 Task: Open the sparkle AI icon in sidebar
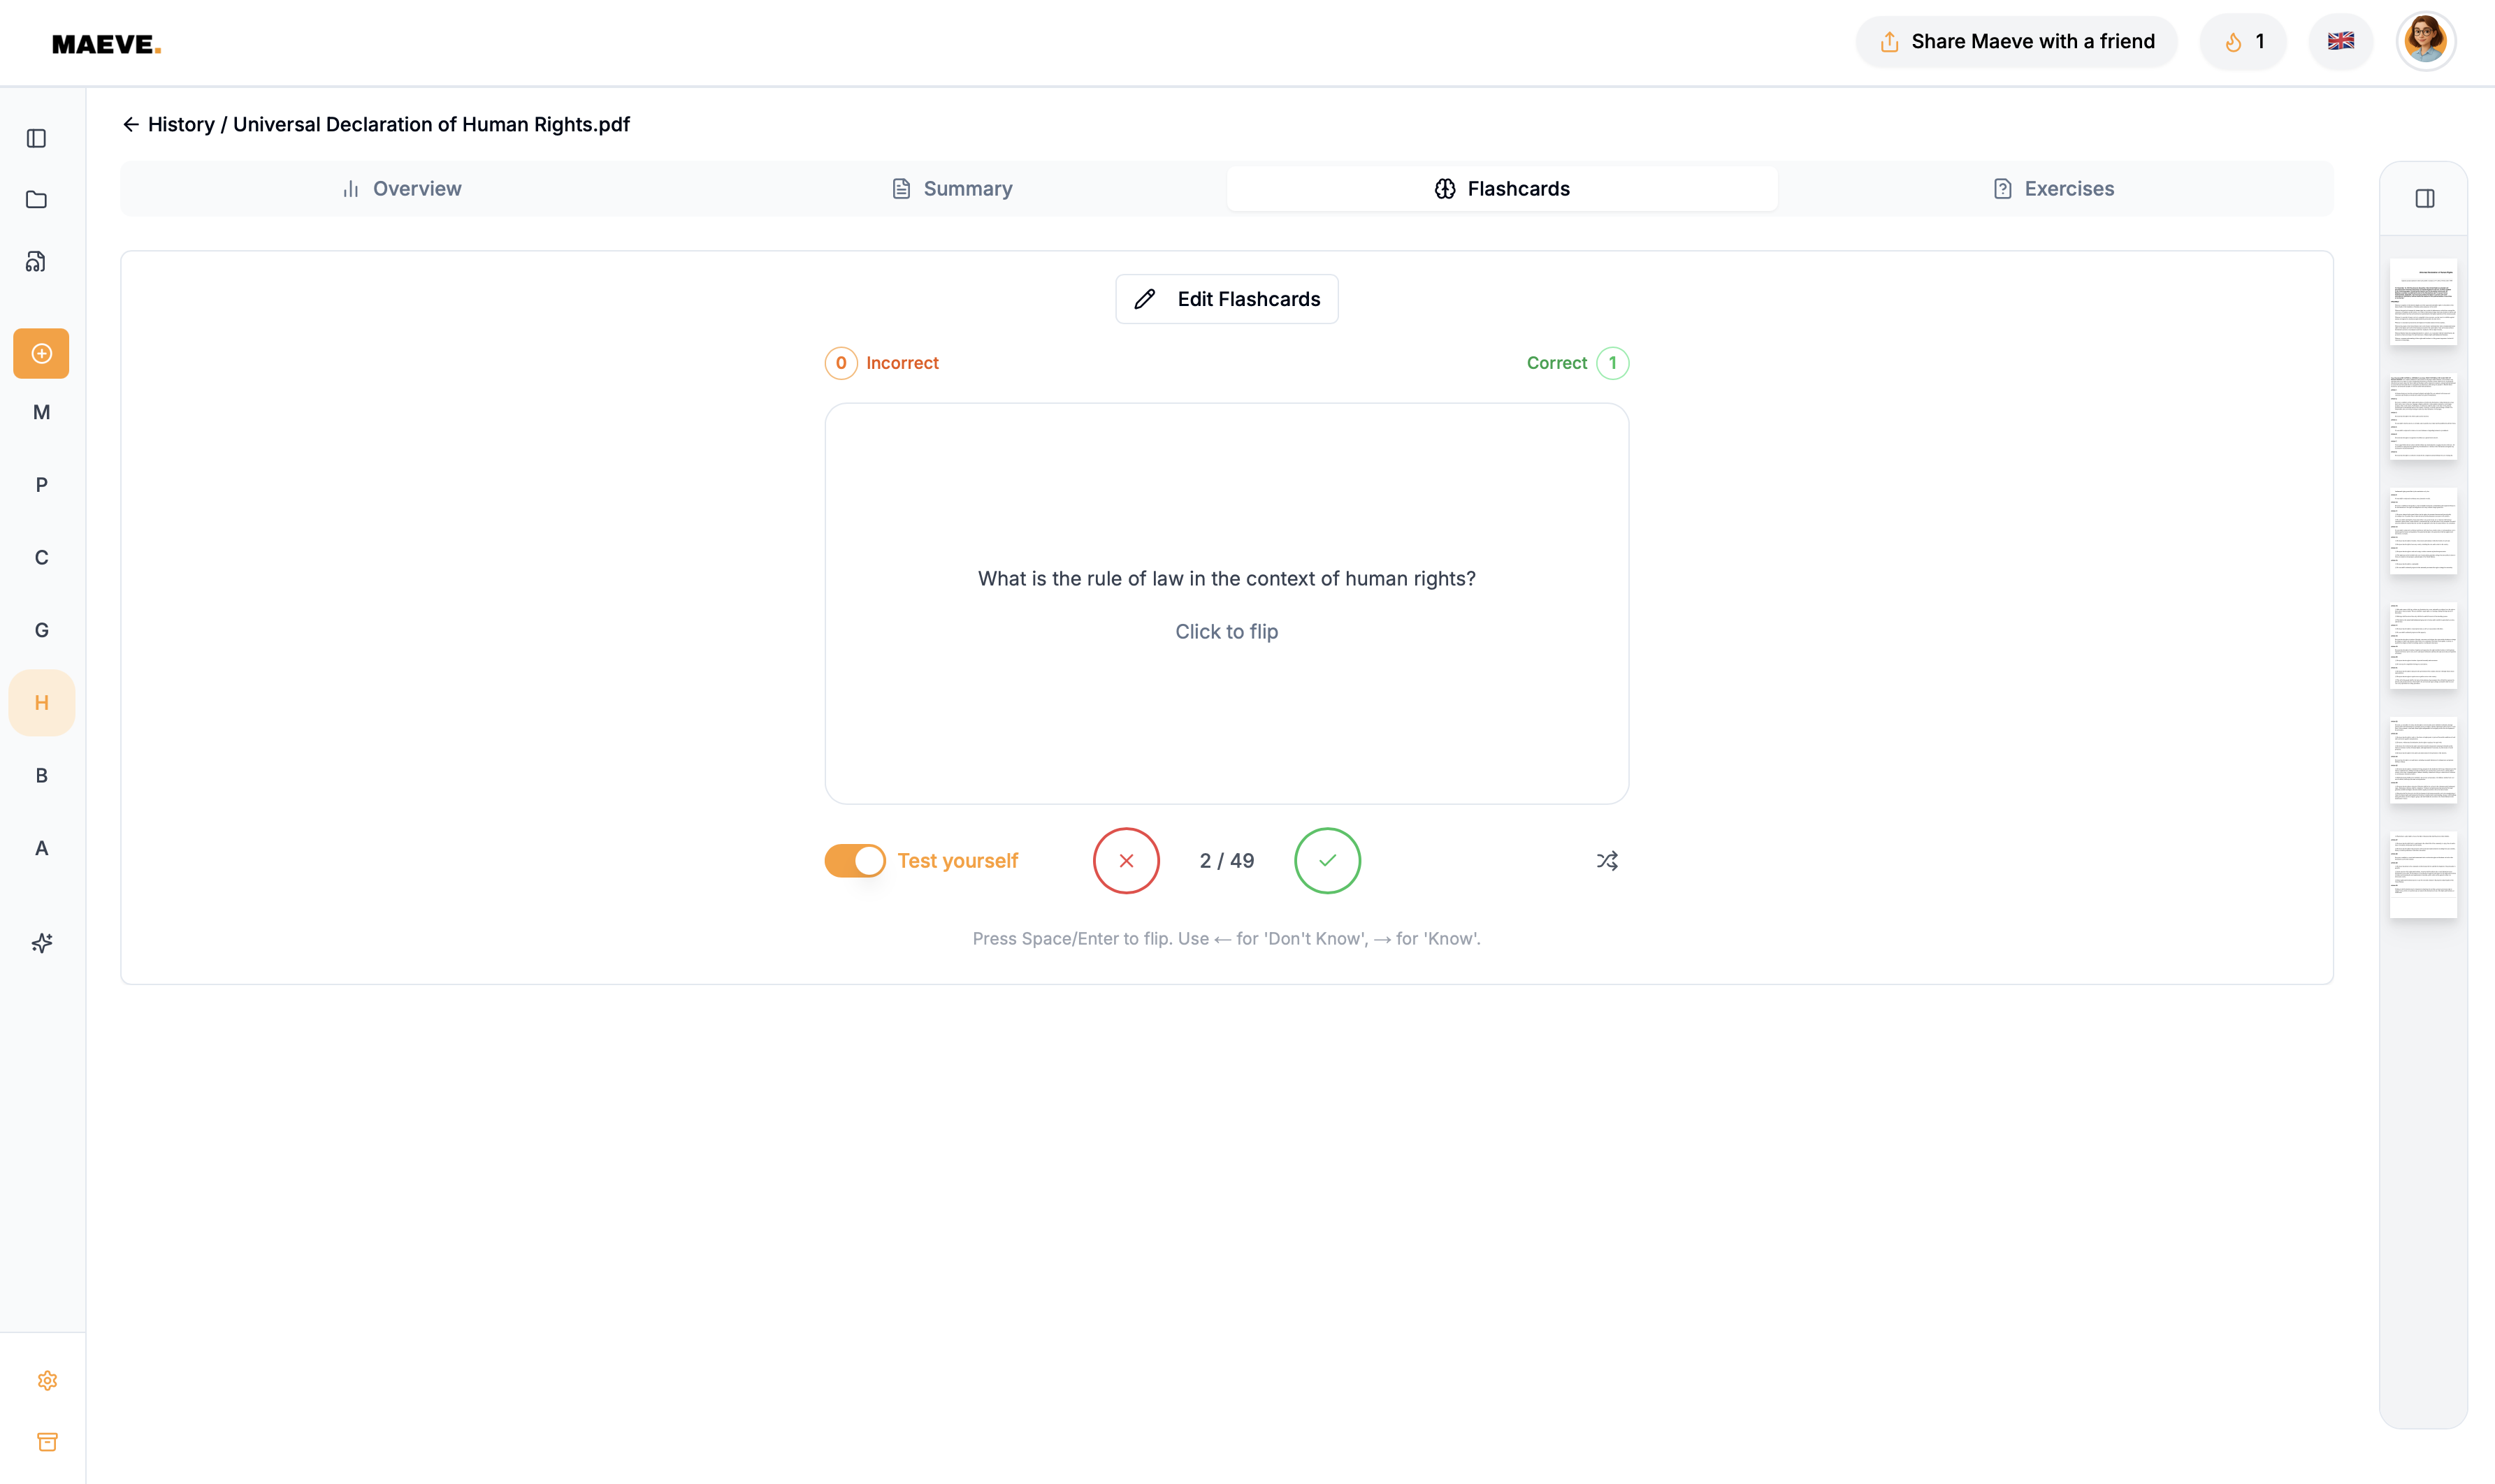41,943
